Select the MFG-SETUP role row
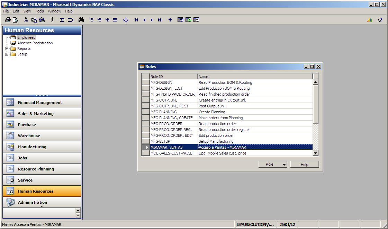 coord(227,141)
